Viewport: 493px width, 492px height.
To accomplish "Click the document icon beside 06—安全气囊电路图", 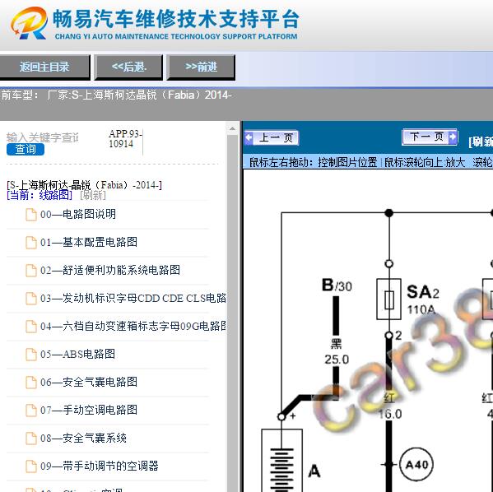I will pos(30,383).
